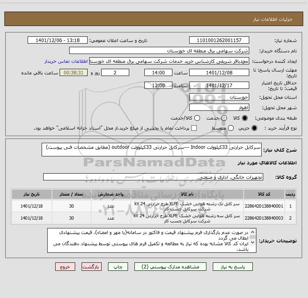Click item name سر کابل تک رشته هوایی
This screenshot has width=308, height=298.
pyautogui.click(x=187, y=206)
